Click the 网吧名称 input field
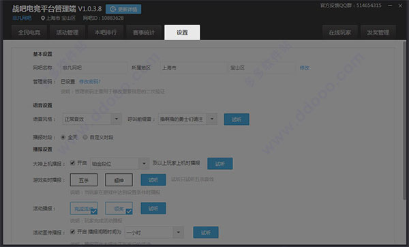This screenshot has height=247, width=409. (95, 68)
